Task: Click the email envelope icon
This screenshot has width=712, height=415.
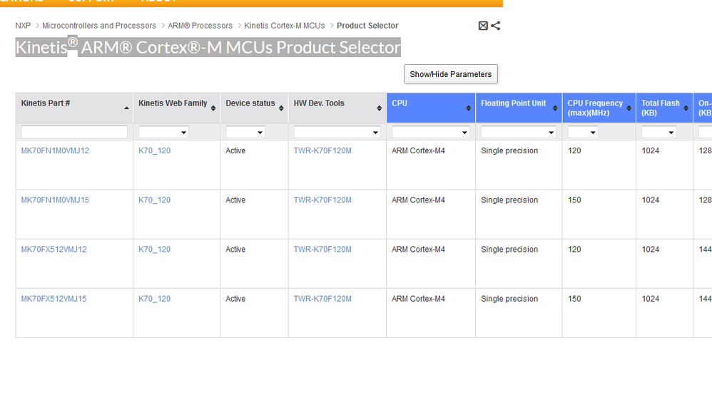Action: [483, 26]
